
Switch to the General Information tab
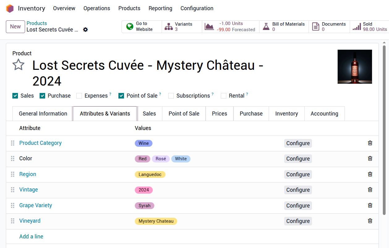click(x=43, y=114)
